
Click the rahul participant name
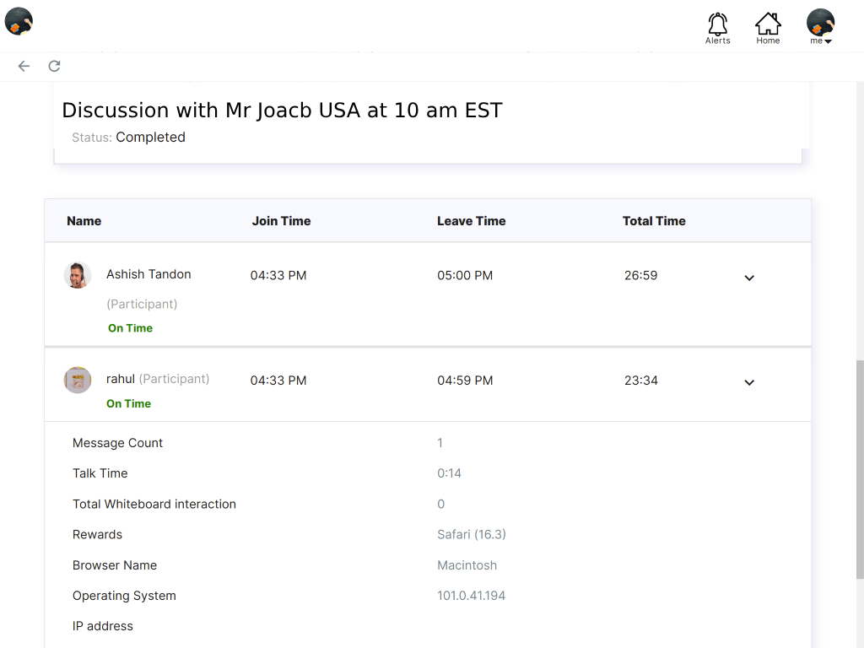click(121, 379)
